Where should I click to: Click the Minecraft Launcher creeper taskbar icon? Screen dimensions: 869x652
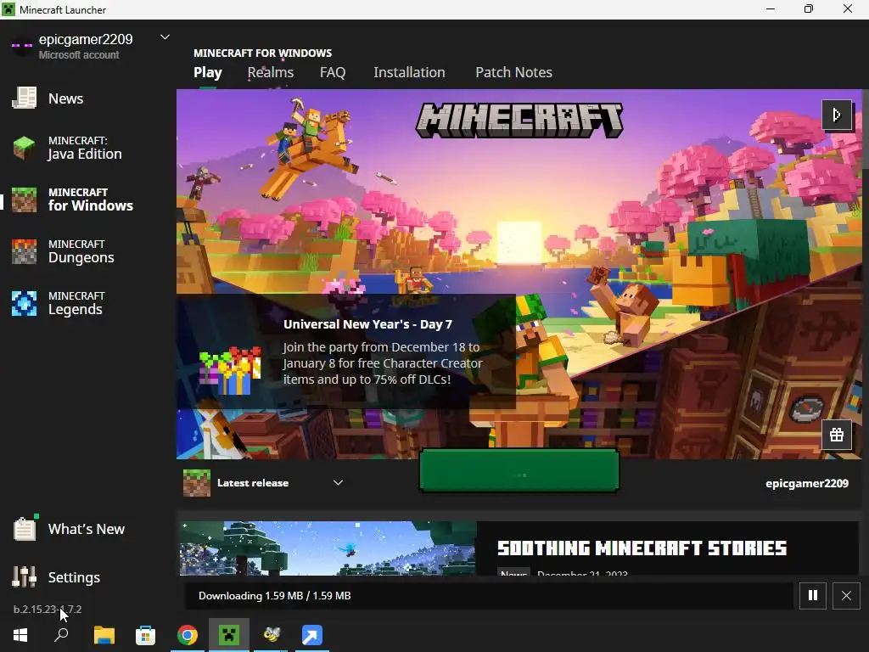tap(229, 635)
